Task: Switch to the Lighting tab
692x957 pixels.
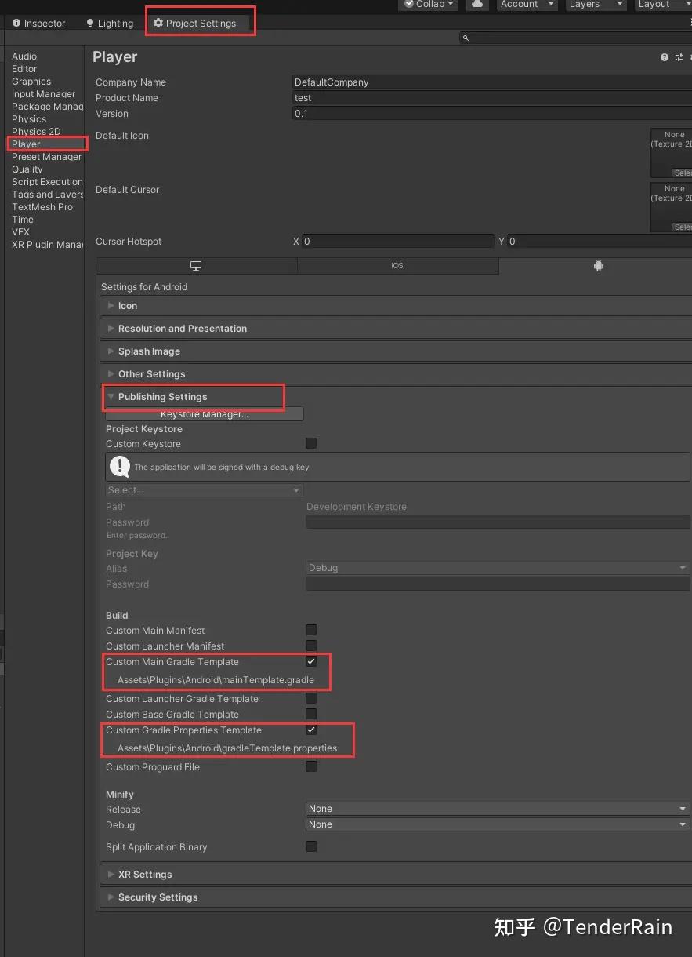Action: pos(110,24)
